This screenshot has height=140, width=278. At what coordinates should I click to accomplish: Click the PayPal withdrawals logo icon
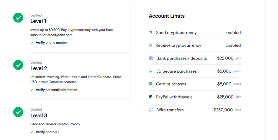tap(150, 97)
